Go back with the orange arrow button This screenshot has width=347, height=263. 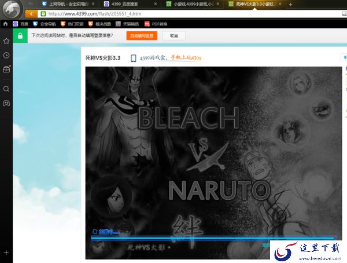[x=31, y=14]
